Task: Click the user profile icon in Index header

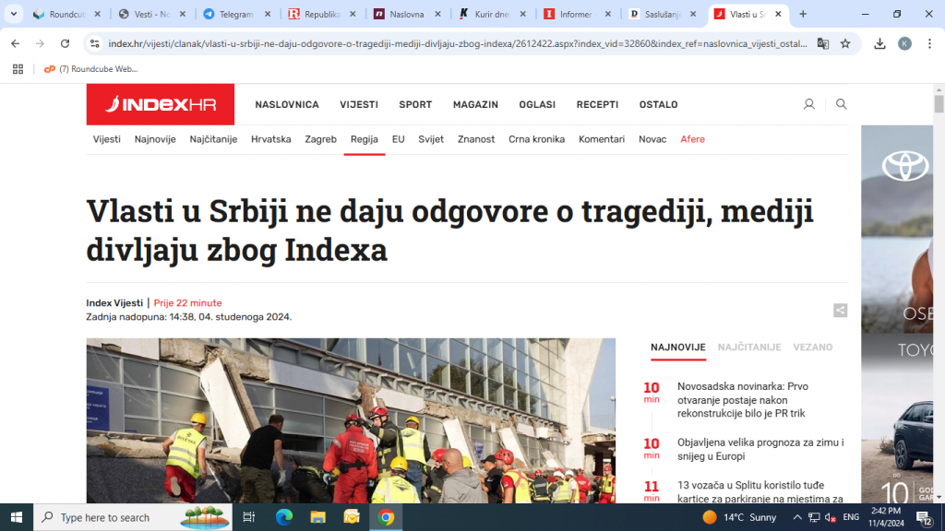Action: [x=809, y=104]
